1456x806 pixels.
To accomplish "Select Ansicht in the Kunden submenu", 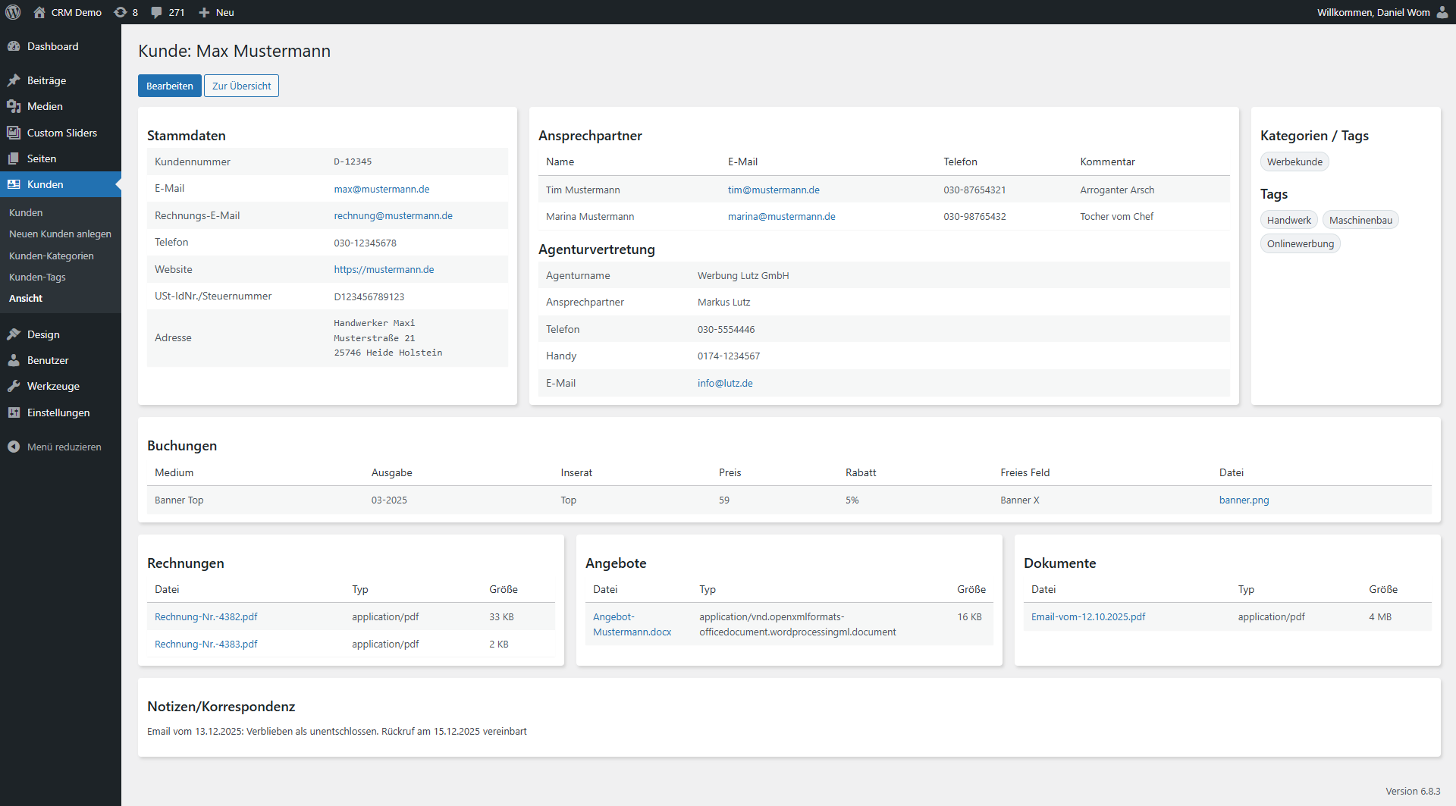I will coord(26,298).
